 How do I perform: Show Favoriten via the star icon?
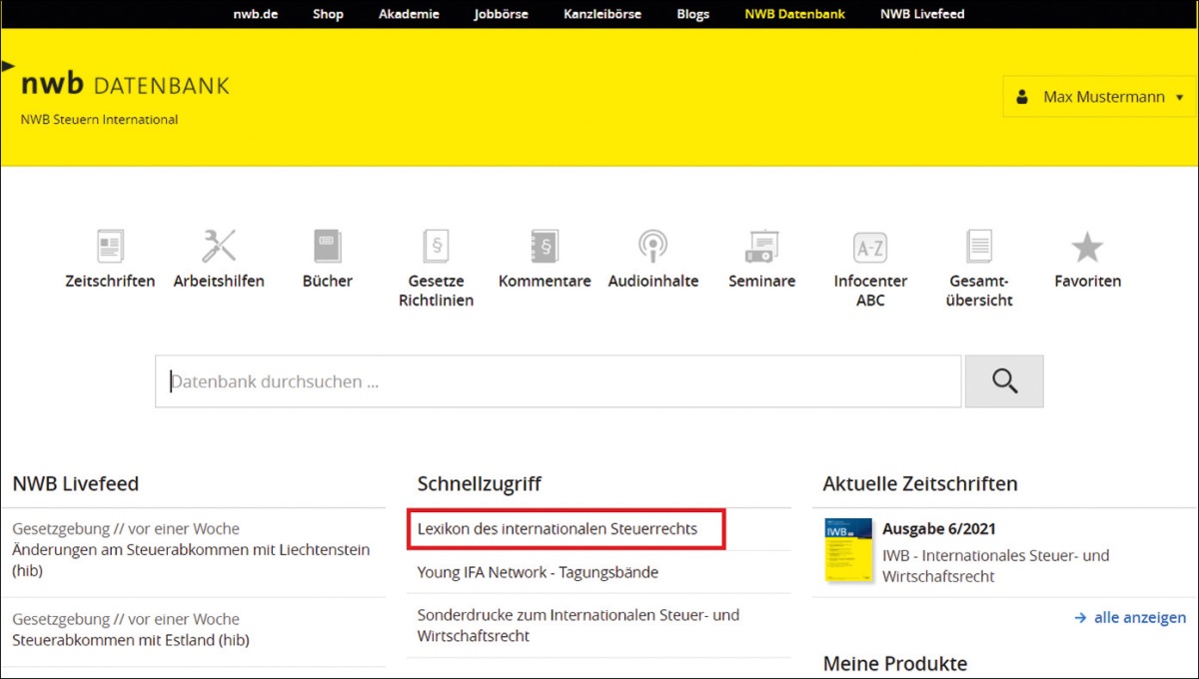[1087, 247]
